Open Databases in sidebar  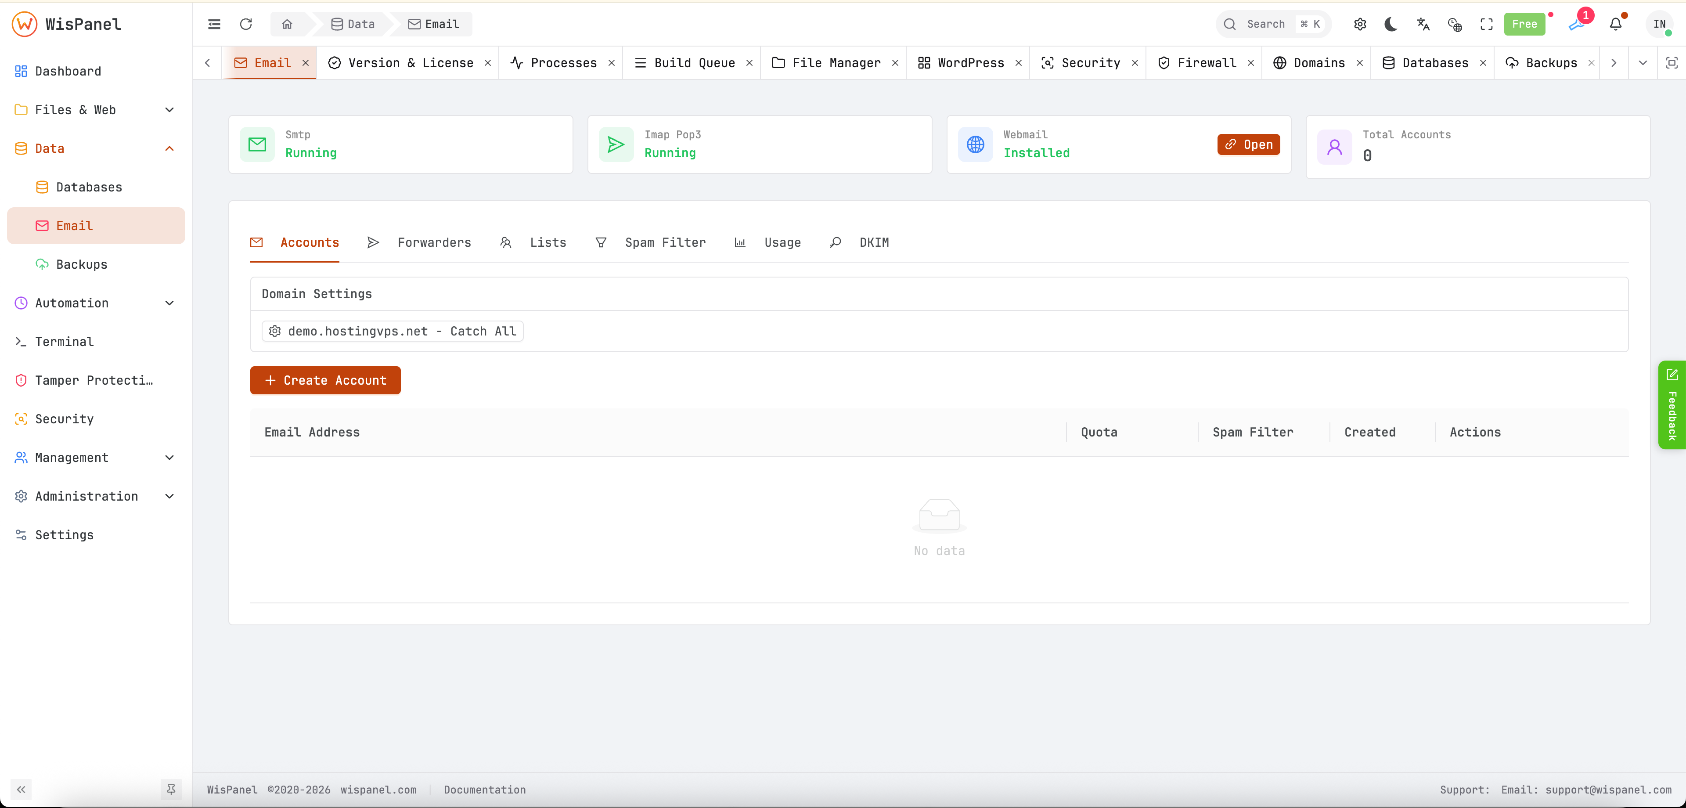pos(96,187)
